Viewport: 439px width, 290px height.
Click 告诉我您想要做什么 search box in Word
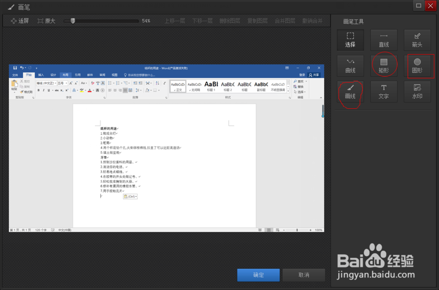140,75
